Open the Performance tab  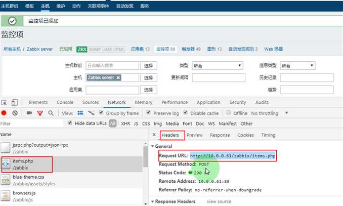pyautogui.click(x=175, y=102)
